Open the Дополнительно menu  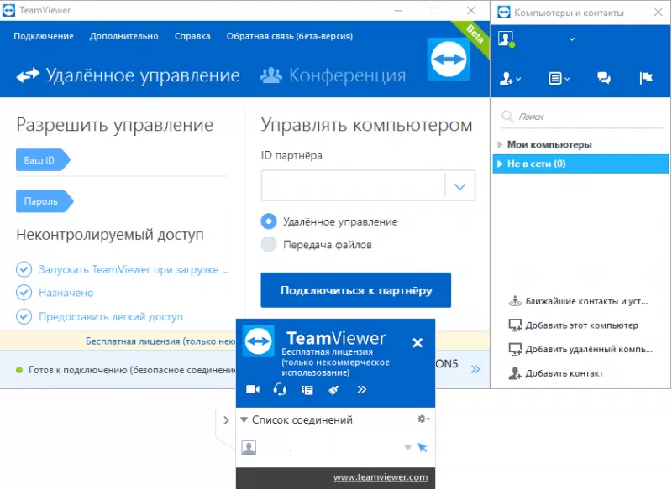(x=126, y=37)
